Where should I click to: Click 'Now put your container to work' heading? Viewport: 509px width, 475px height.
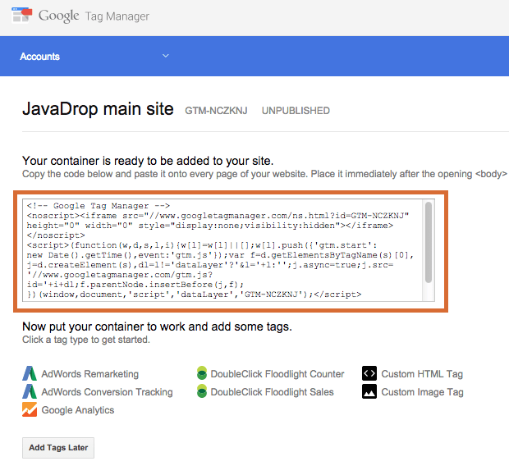[157, 327]
